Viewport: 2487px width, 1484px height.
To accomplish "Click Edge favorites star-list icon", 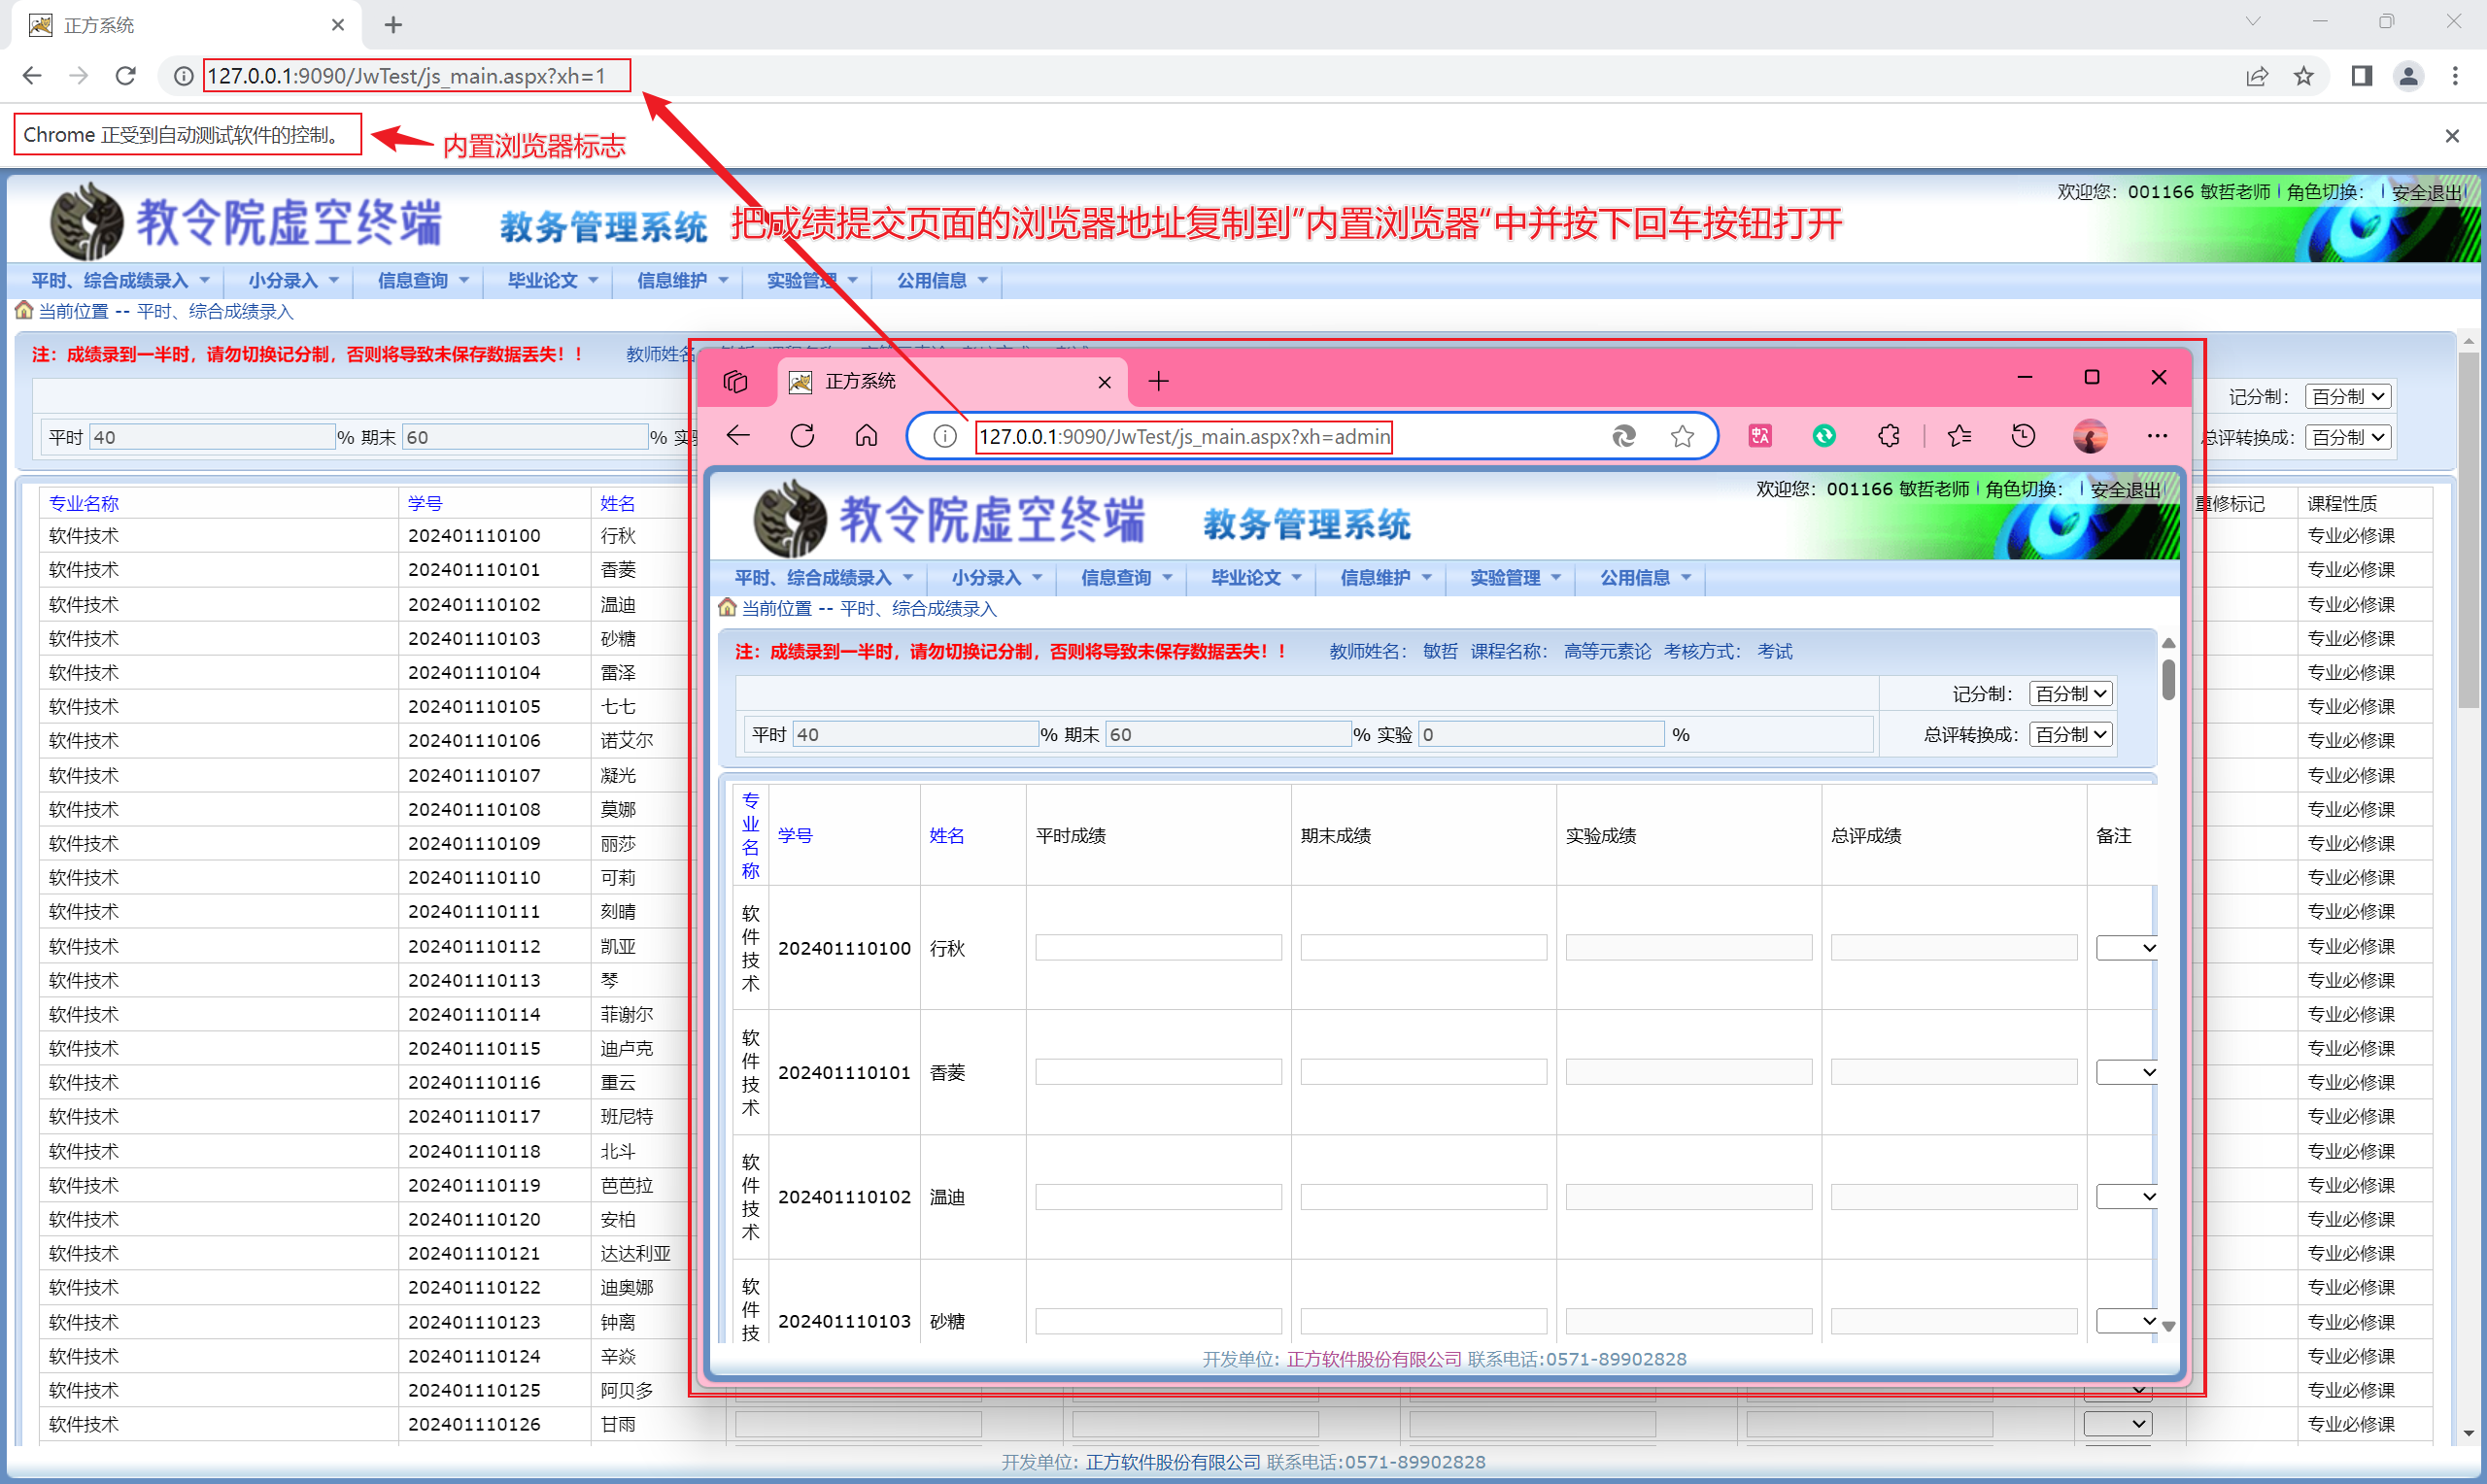I will click(1959, 436).
